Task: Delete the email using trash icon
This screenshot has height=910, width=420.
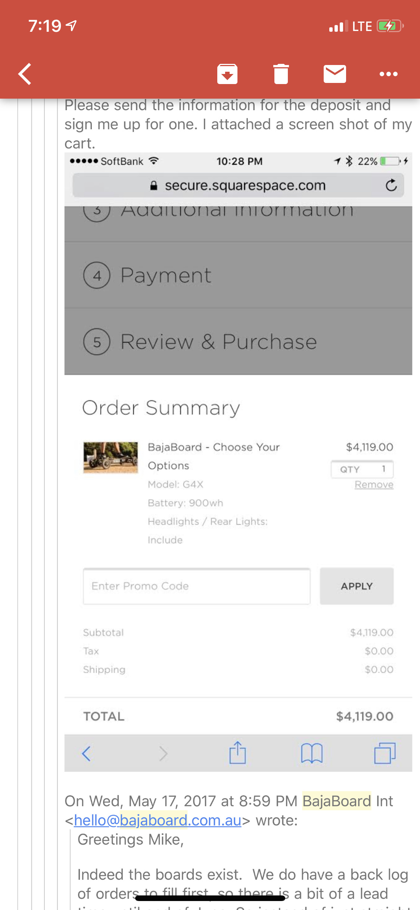Action: click(281, 74)
